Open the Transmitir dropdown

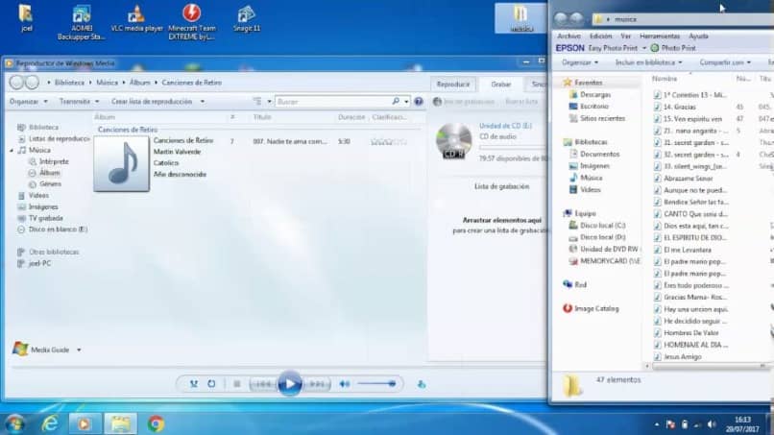[x=79, y=101]
